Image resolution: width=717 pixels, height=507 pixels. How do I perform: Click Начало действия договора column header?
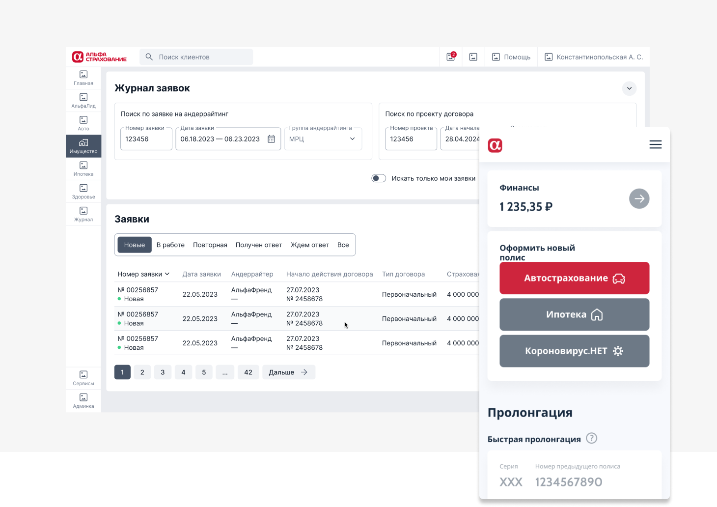(x=330, y=274)
